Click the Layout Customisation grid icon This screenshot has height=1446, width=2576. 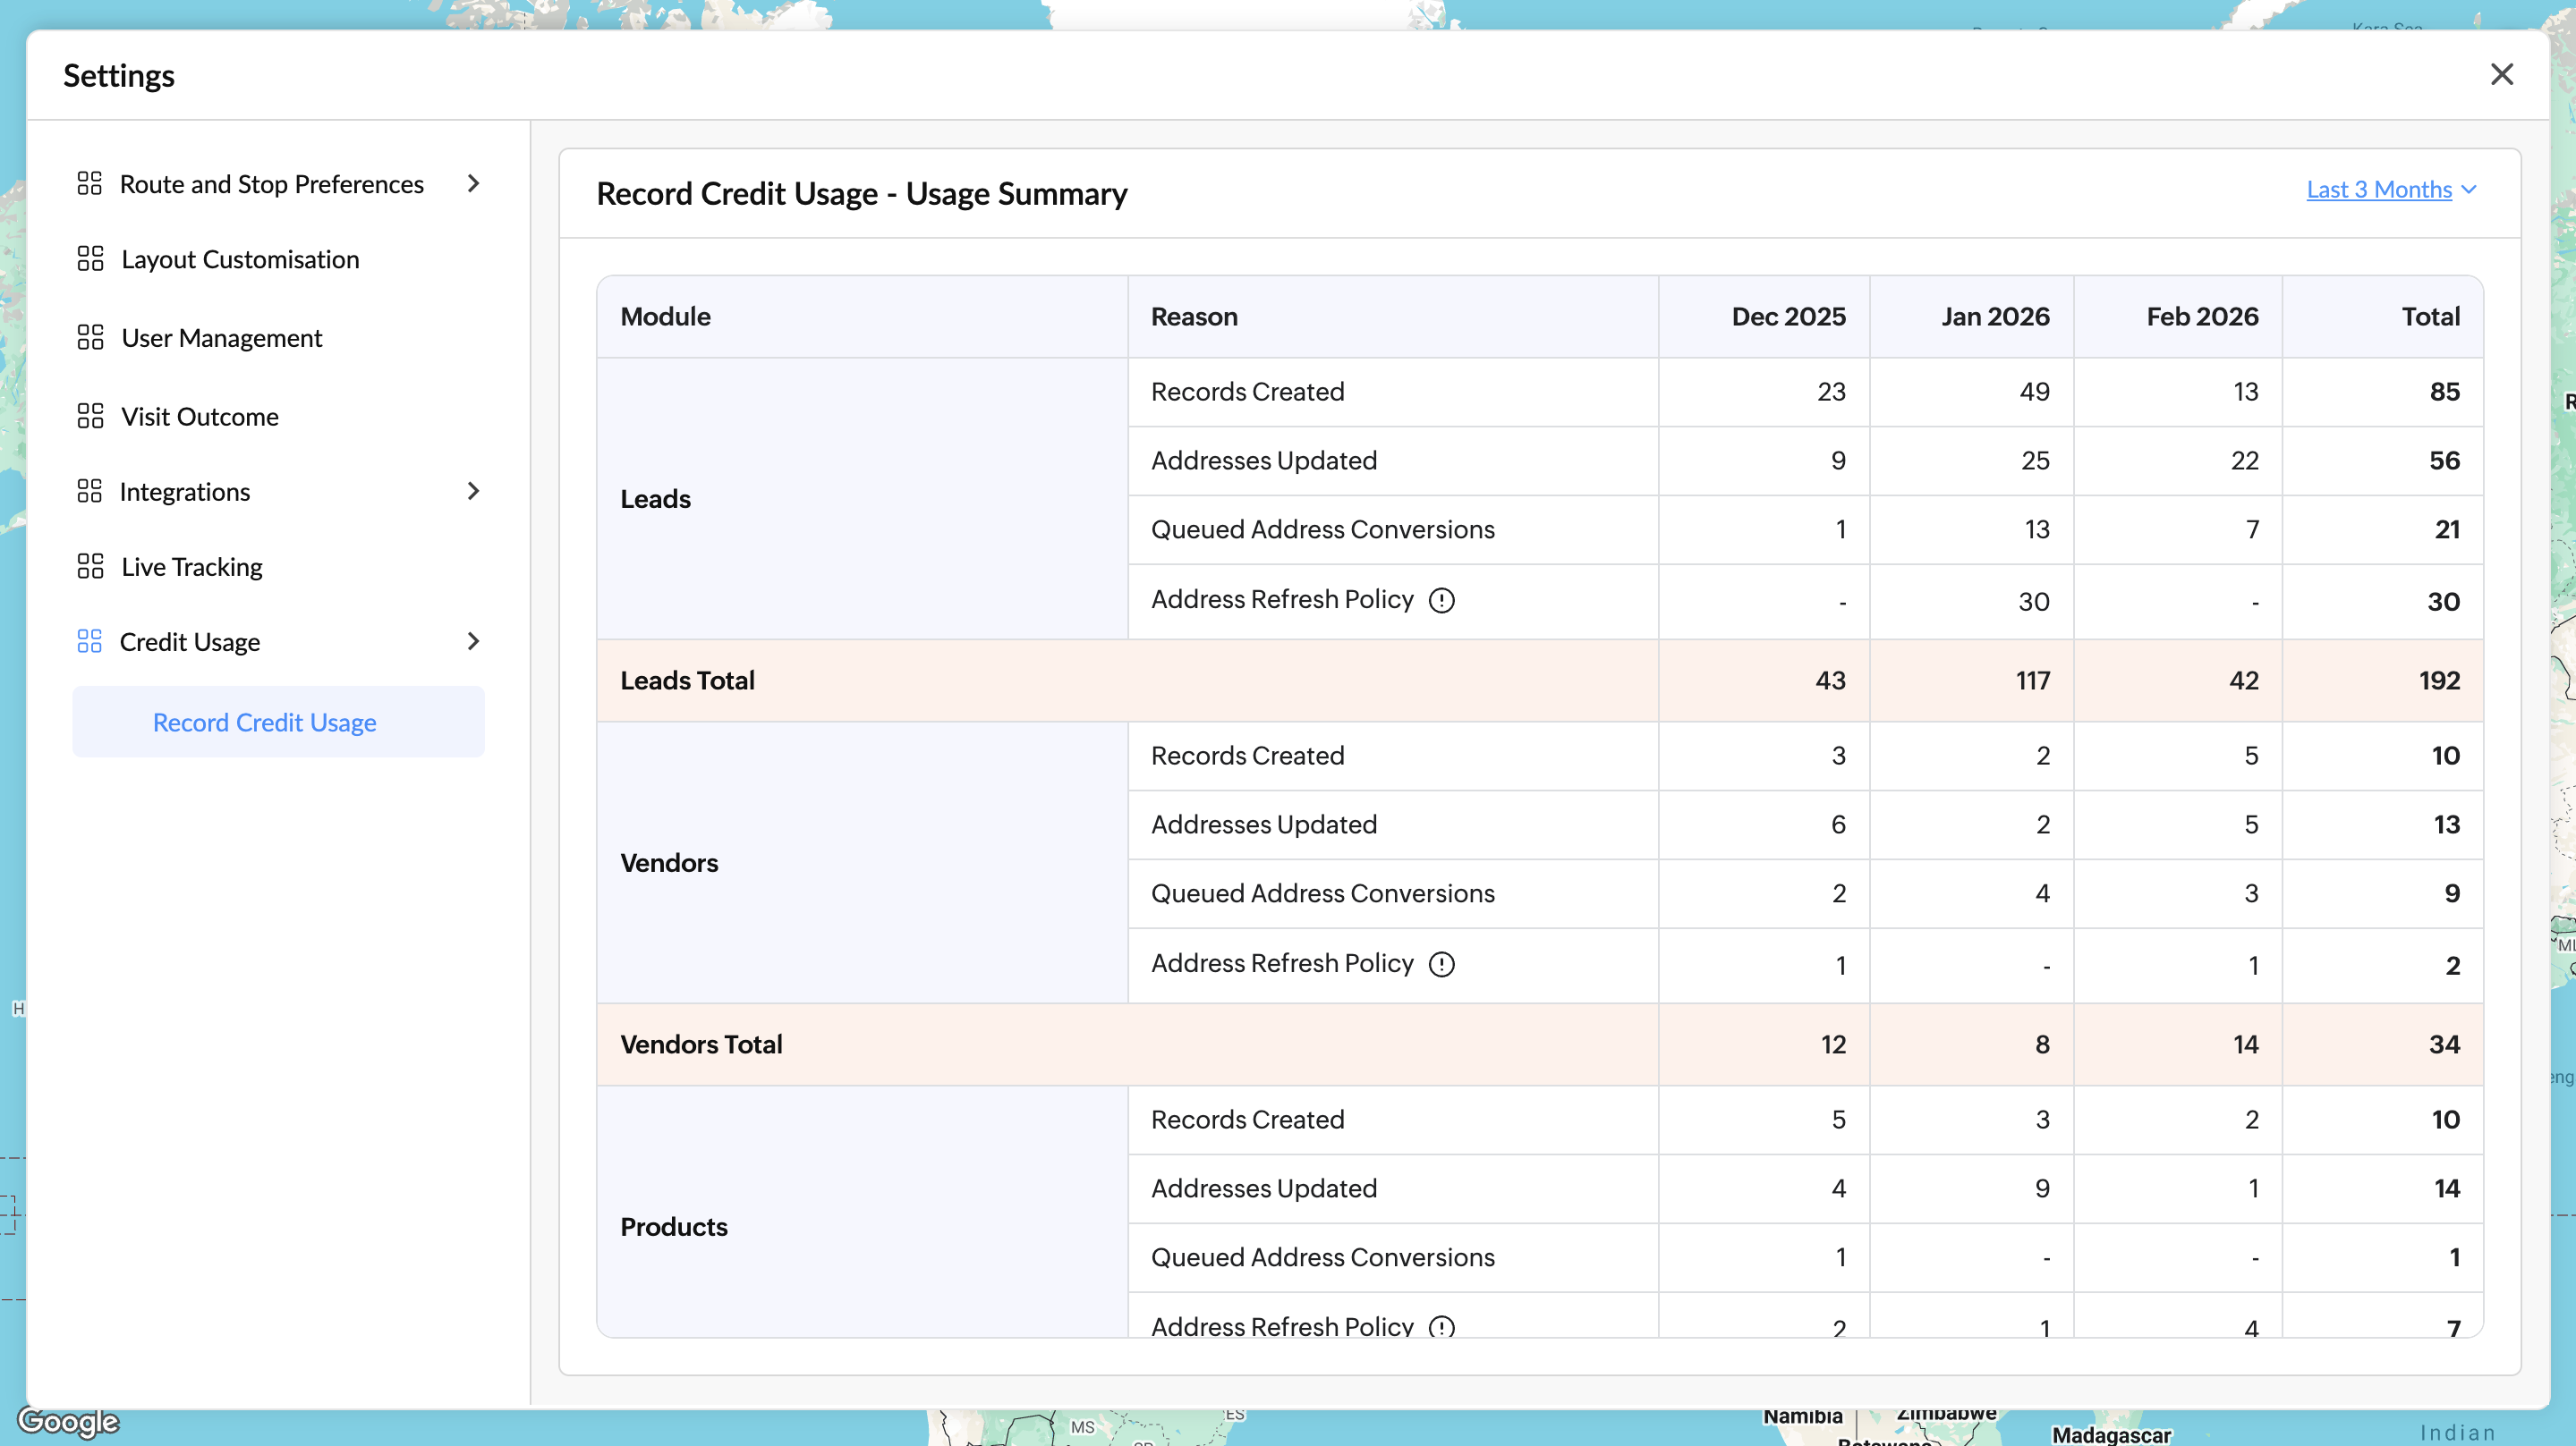coord(90,258)
